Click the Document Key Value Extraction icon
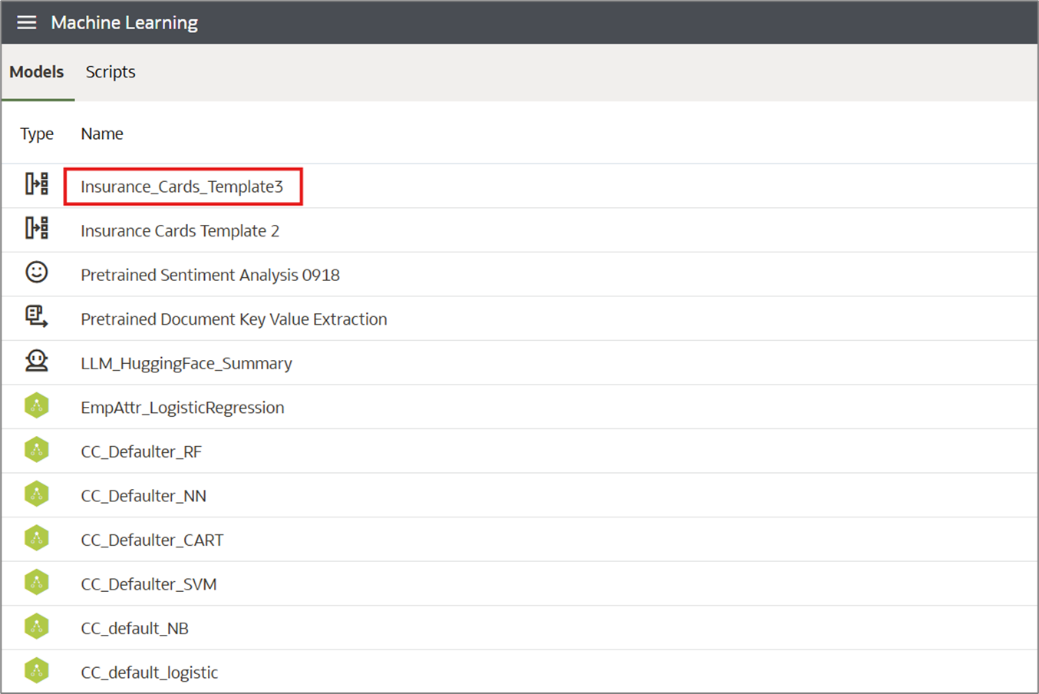 36,316
